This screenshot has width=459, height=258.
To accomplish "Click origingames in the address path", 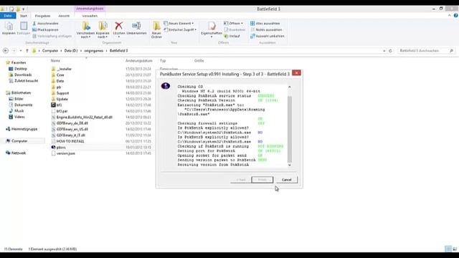I will (94, 51).
